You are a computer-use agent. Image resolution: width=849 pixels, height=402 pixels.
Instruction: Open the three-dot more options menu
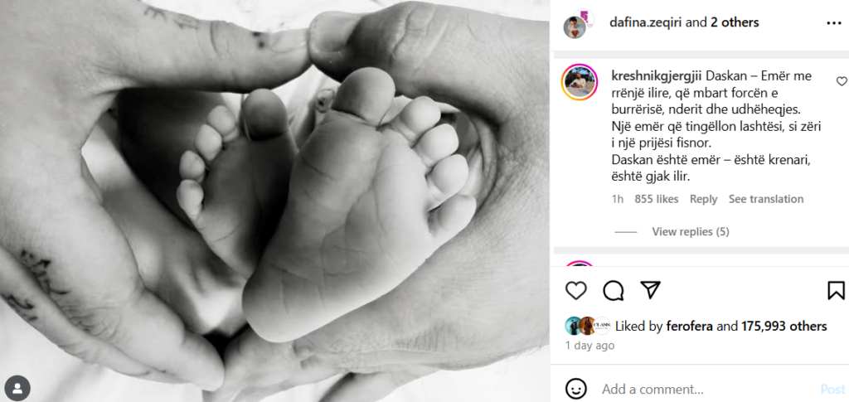(x=834, y=23)
